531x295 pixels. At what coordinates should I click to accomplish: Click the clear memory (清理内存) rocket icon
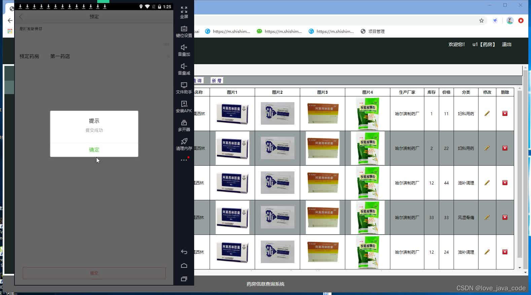(x=184, y=141)
